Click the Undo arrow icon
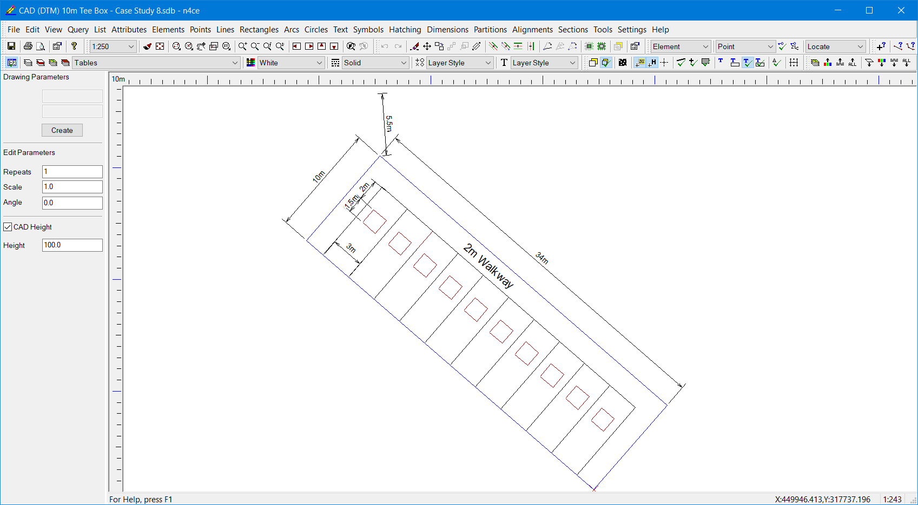The width and height of the screenshot is (918, 505). click(385, 46)
